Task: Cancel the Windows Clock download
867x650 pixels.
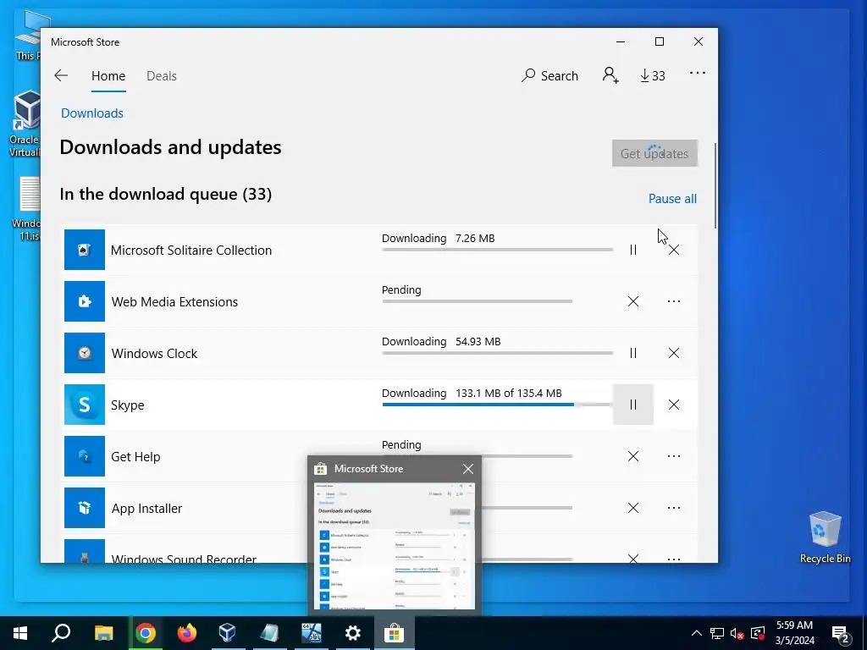Action: 673,353
